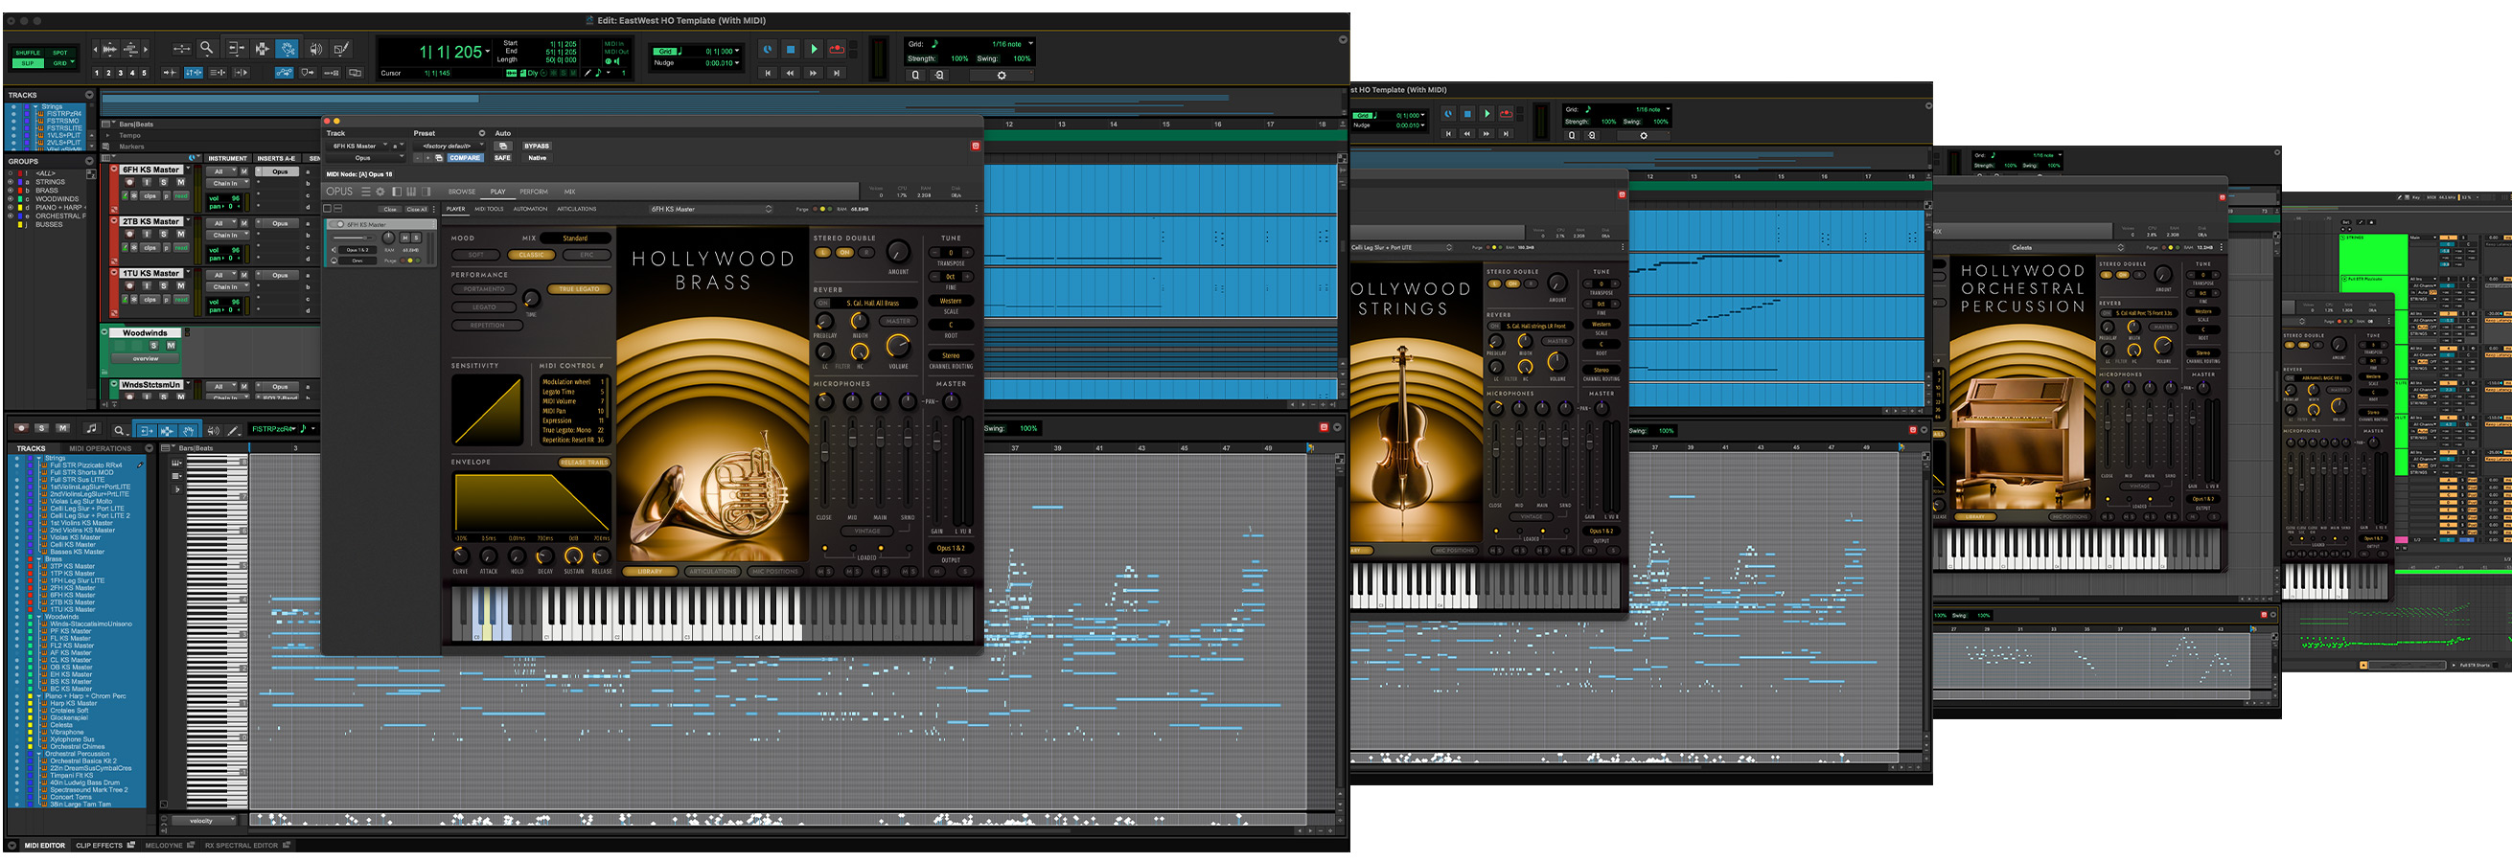Mute the 6FH KS Master track
The width and height of the screenshot is (2512, 862).
[180, 182]
